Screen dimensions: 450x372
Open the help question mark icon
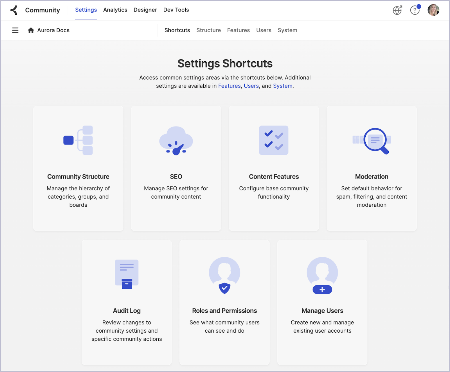coord(415,11)
